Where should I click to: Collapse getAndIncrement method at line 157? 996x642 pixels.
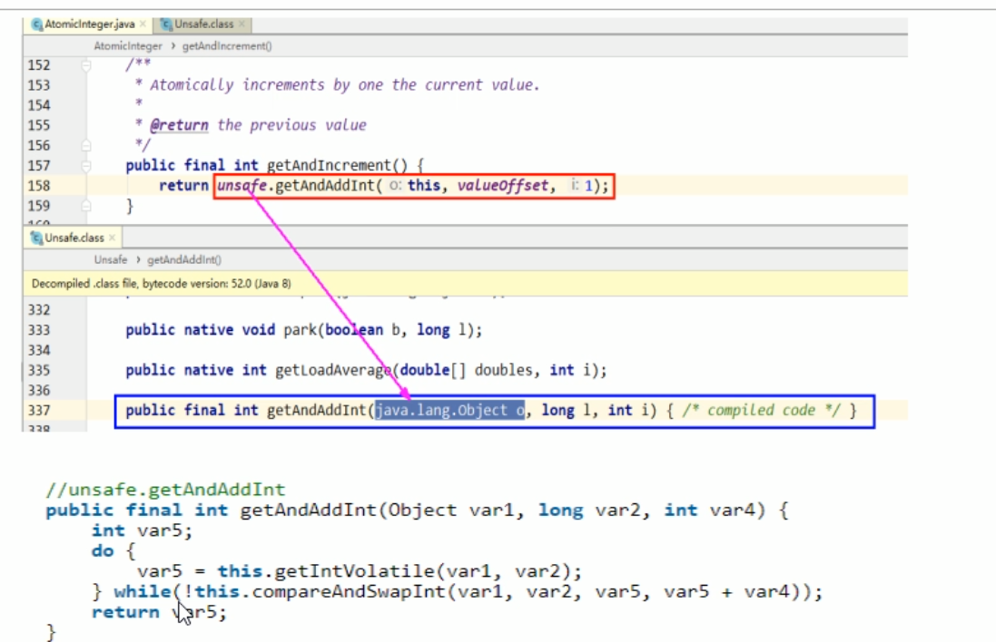click(x=85, y=166)
